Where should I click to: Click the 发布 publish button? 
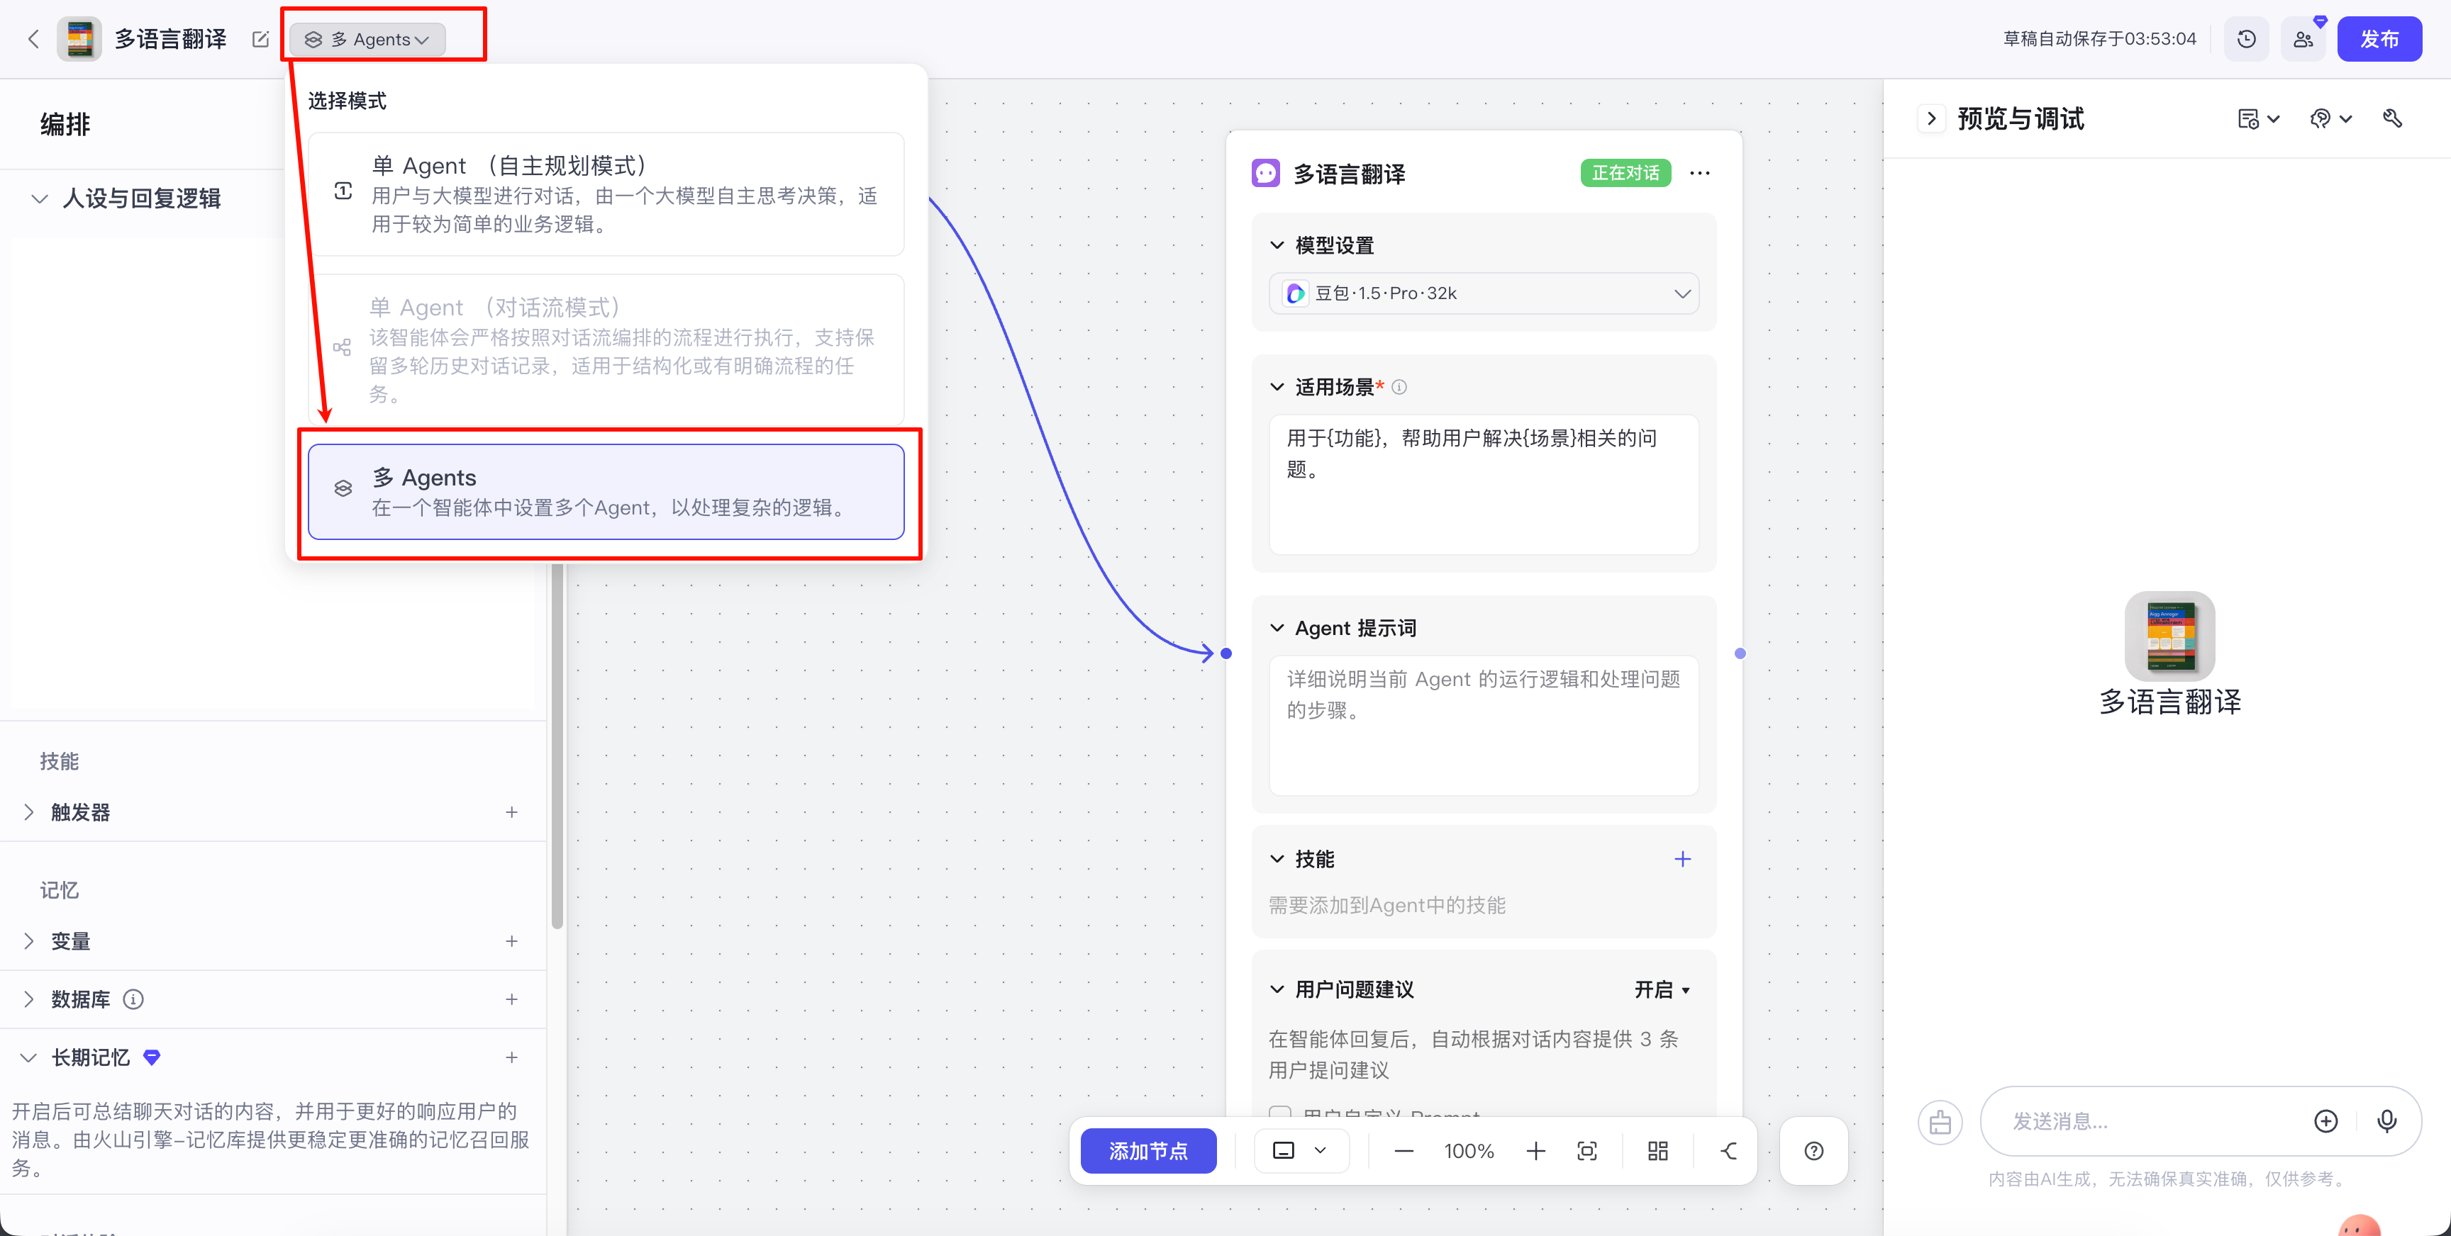2379,39
